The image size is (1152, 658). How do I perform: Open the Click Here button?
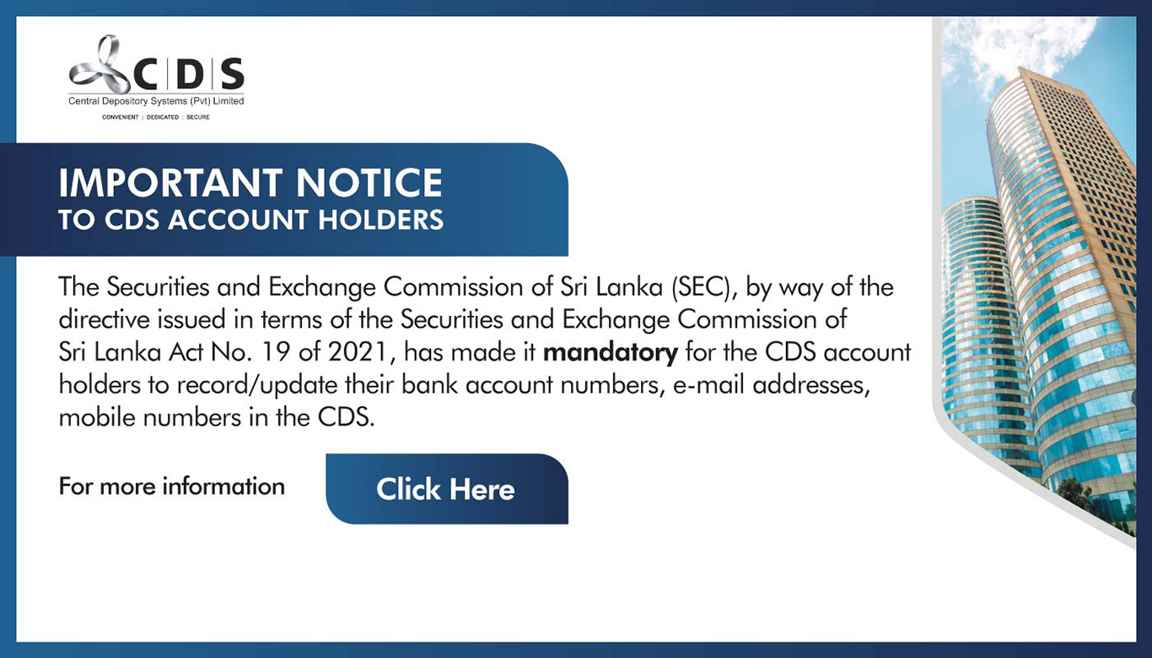click(446, 489)
